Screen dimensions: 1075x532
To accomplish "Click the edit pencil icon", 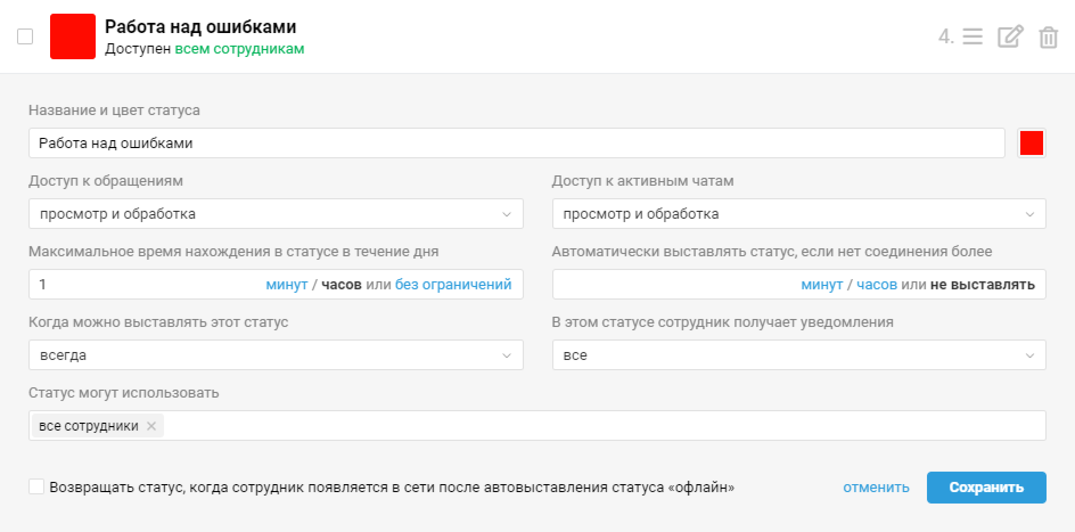I will (1011, 36).
